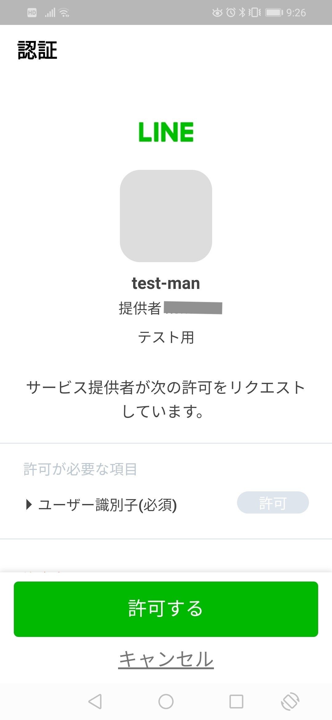
Task: Tap the 提供者 provider name line
Action: click(x=170, y=308)
